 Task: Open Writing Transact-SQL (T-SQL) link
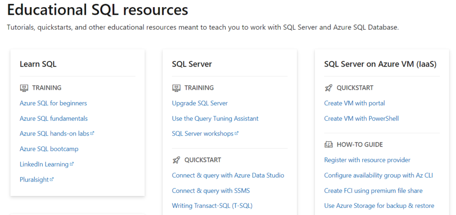click(212, 206)
